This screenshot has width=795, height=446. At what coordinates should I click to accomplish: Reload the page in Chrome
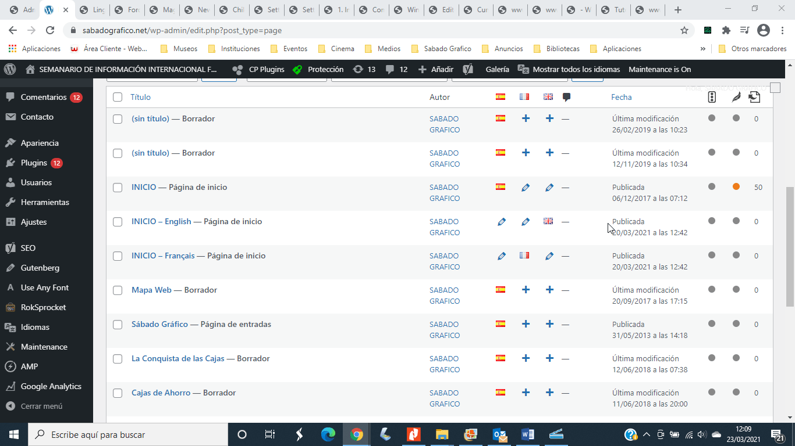point(50,30)
